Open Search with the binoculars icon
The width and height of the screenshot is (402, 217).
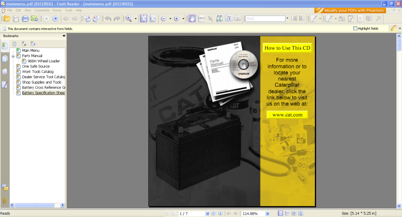click(219, 18)
